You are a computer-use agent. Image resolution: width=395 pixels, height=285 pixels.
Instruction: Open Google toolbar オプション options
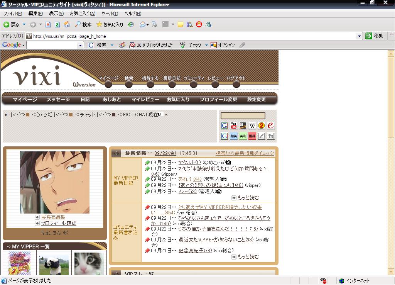(x=223, y=45)
